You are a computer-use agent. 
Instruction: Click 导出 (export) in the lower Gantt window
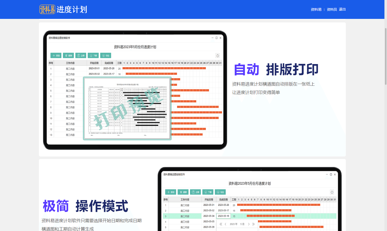point(220,192)
